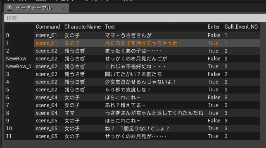Screen dimensions: 266x148
Task: Click scene_05 command in row 9
Action: [x=47, y=121]
